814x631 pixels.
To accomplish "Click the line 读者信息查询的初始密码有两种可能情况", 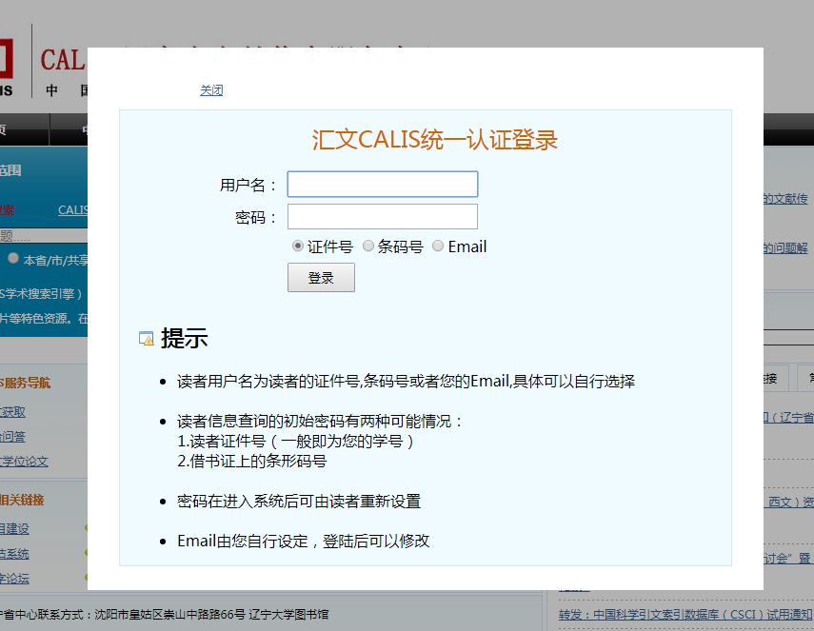I will click(x=319, y=421).
